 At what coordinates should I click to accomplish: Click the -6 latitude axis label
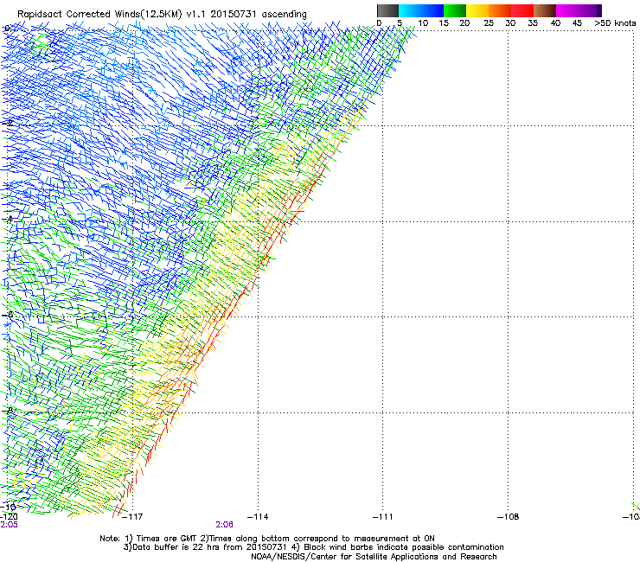pyautogui.click(x=8, y=314)
